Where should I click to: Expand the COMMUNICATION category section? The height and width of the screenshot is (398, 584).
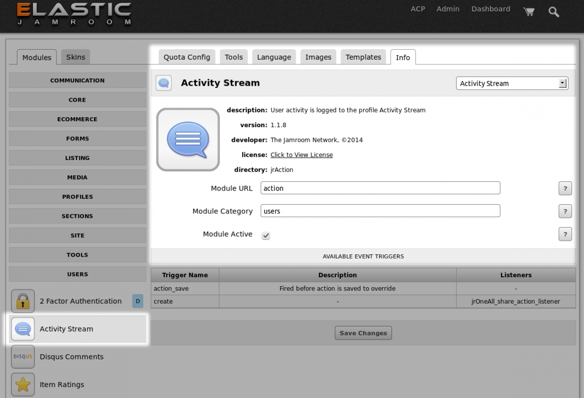[78, 80]
